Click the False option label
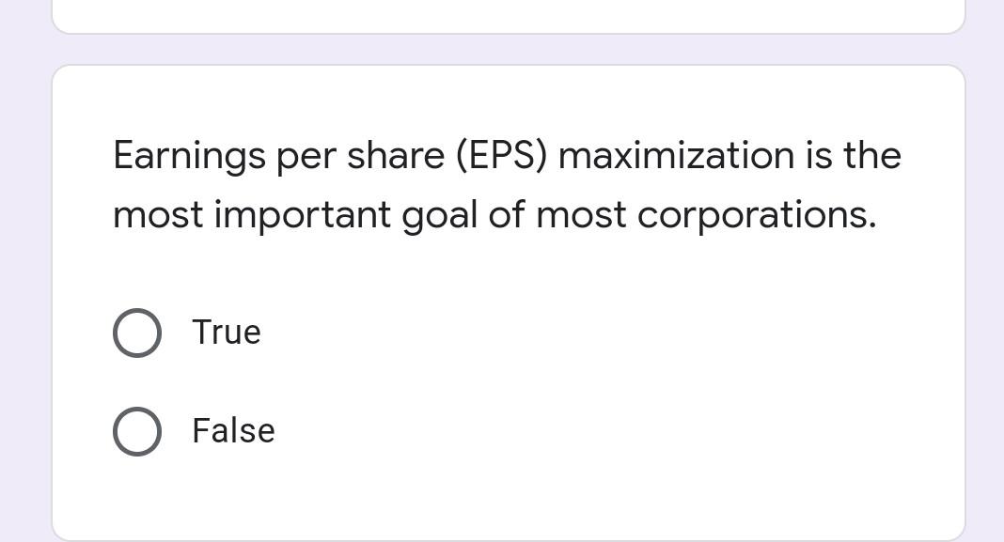 point(232,431)
